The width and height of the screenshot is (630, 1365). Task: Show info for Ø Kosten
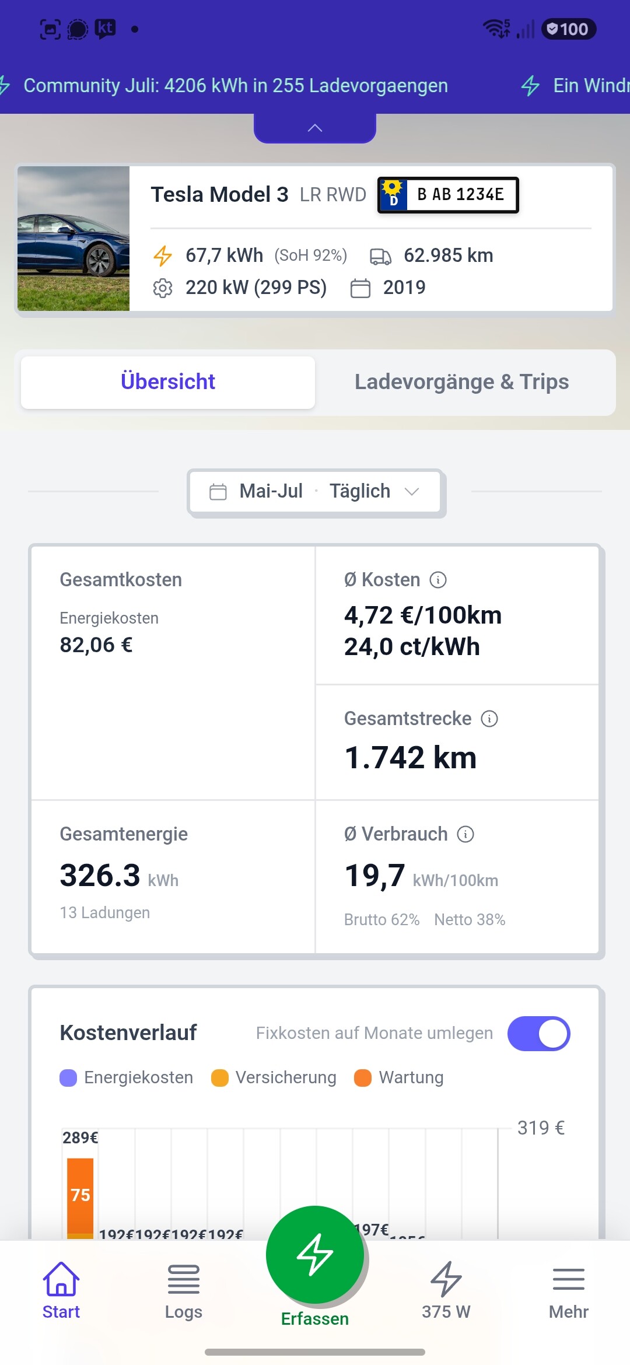[x=438, y=580]
